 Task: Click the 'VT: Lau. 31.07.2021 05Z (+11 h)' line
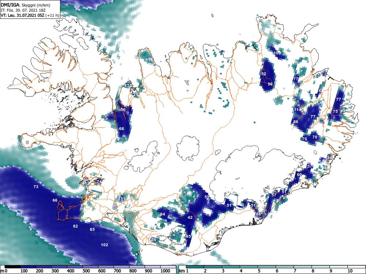(30, 15)
